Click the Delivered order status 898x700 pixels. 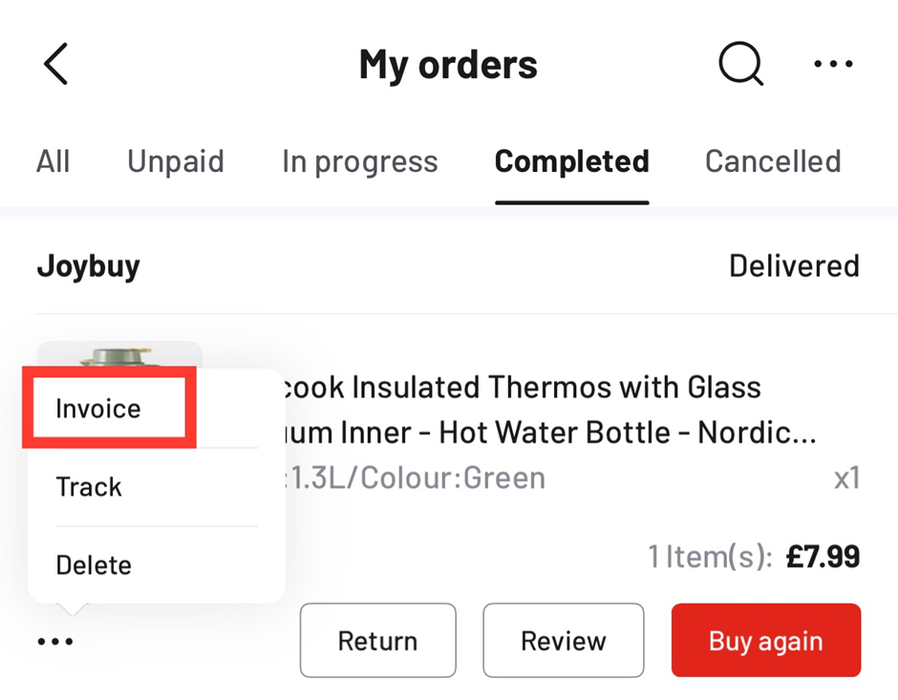[x=793, y=265]
